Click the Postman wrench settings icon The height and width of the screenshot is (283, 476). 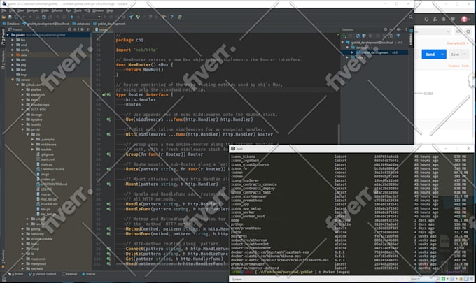[435, 19]
